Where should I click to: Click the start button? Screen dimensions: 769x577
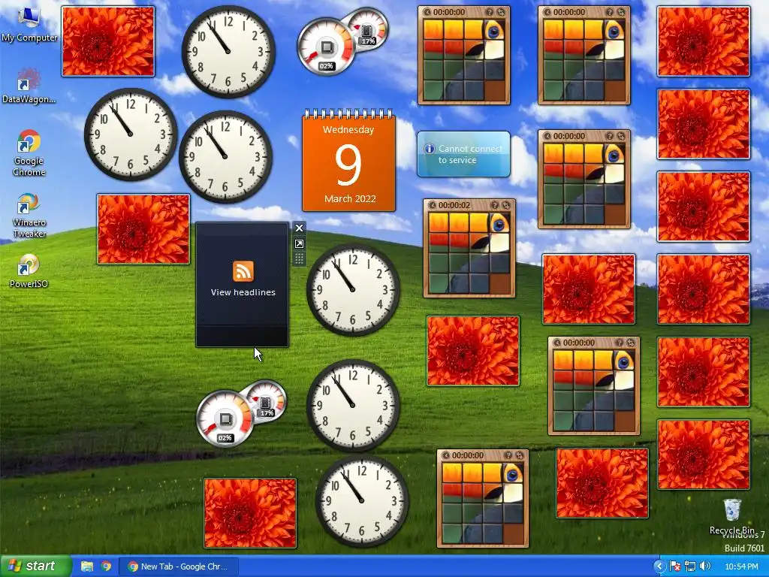tap(35, 566)
